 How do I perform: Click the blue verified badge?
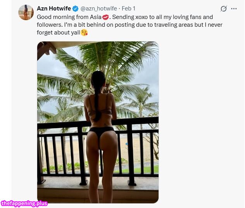(x=76, y=9)
